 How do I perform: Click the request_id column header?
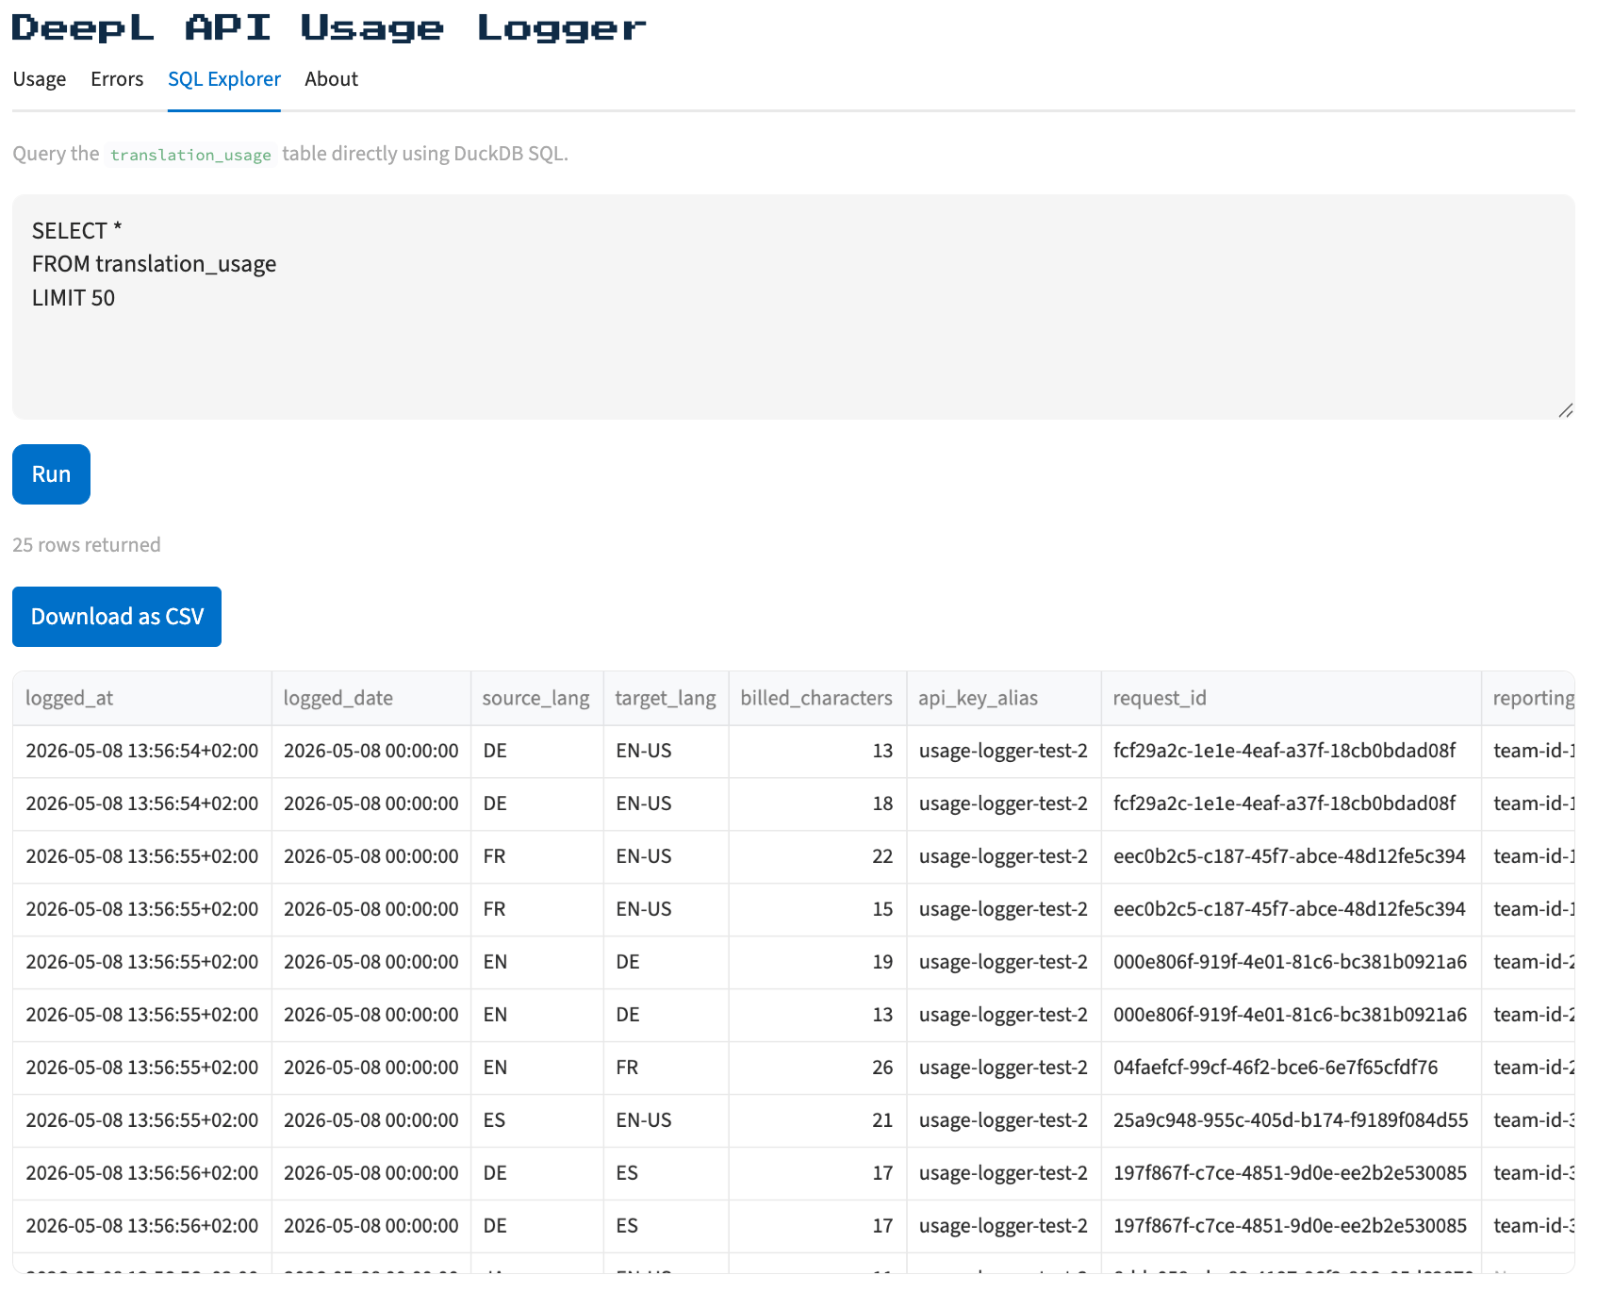click(1292, 698)
